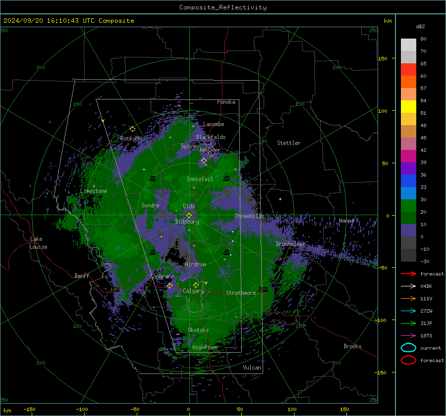Click the 04DK legend label
The height and width of the screenshot is (416, 446).
coord(426,286)
